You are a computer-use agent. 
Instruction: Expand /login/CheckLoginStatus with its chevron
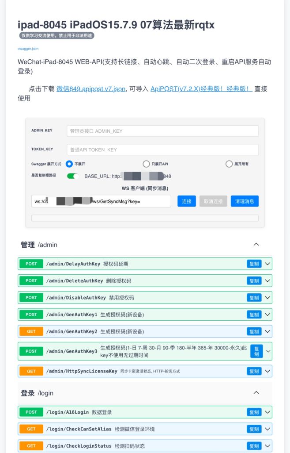(x=267, y=446)
